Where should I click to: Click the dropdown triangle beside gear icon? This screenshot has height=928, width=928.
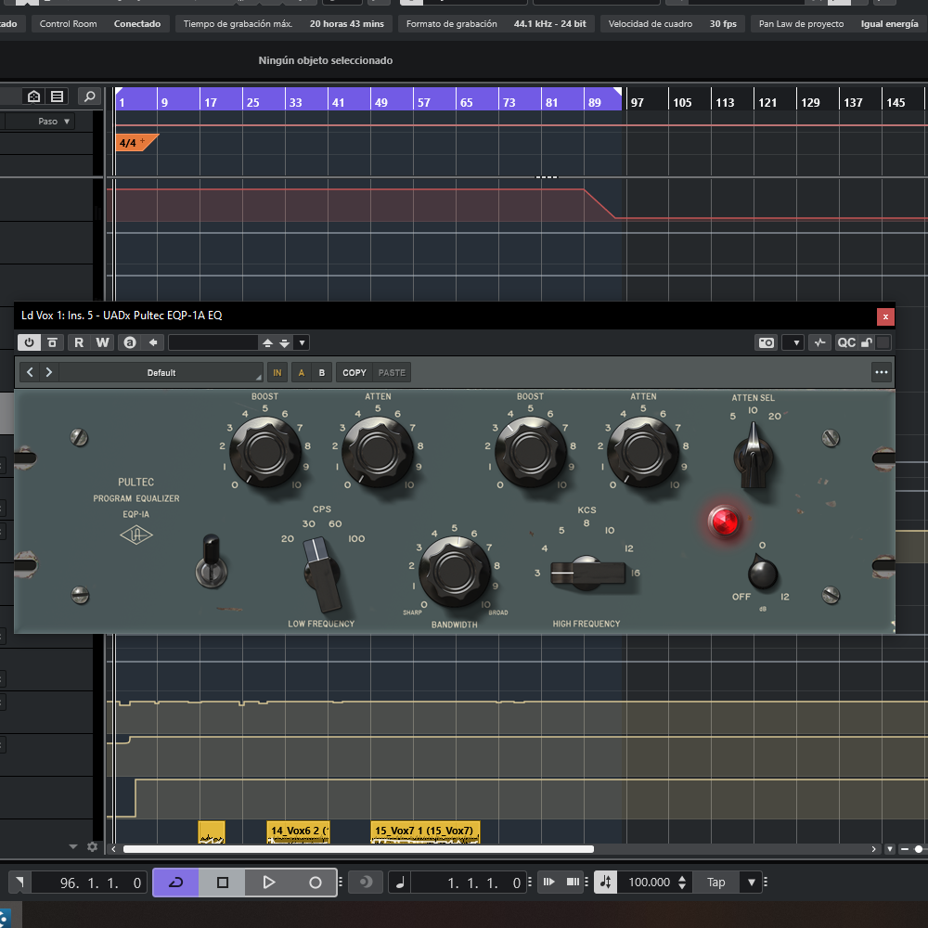[73, 847]
